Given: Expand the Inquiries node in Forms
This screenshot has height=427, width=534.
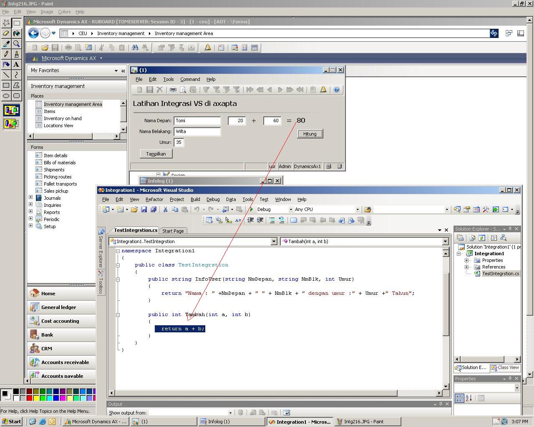Looking at the screenshot, I should 30,205.
